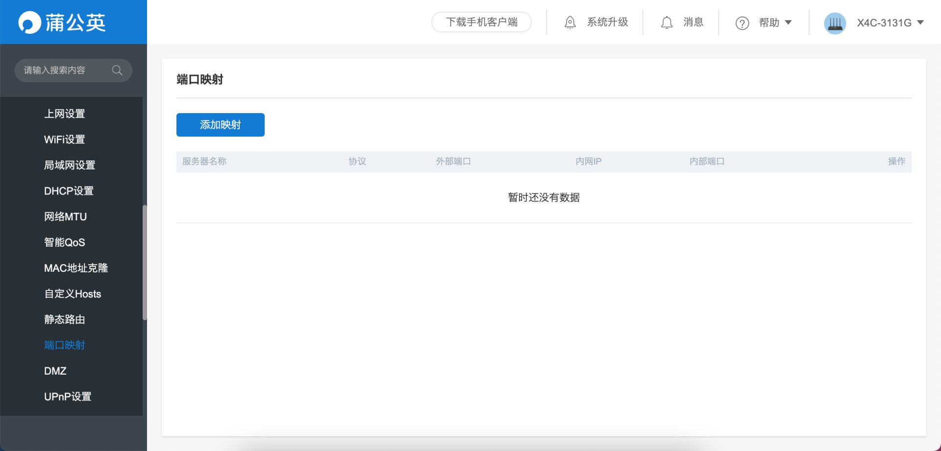Screen dimensions: 941x451
Task: Click the 帮助 menu label
Action: [x=769, y=23]
